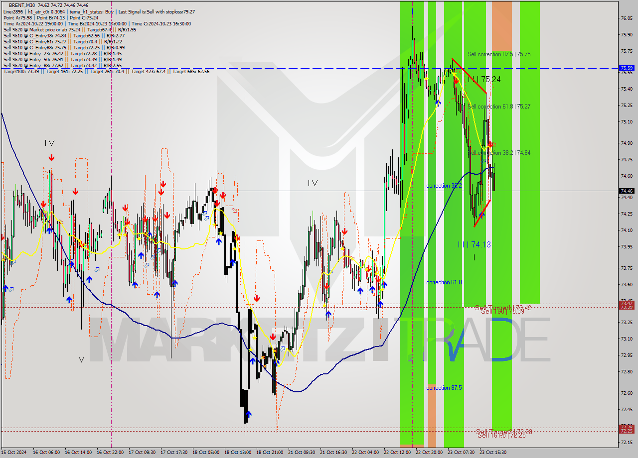Viewport: 638px width, 458px height.
Task: Click the 74.90 price axis label
Action: tap(626, 143)
